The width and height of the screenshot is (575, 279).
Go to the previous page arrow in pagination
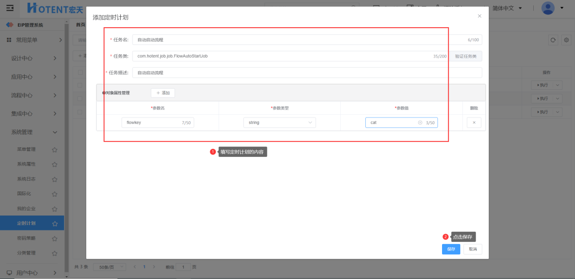pos(134,267)
